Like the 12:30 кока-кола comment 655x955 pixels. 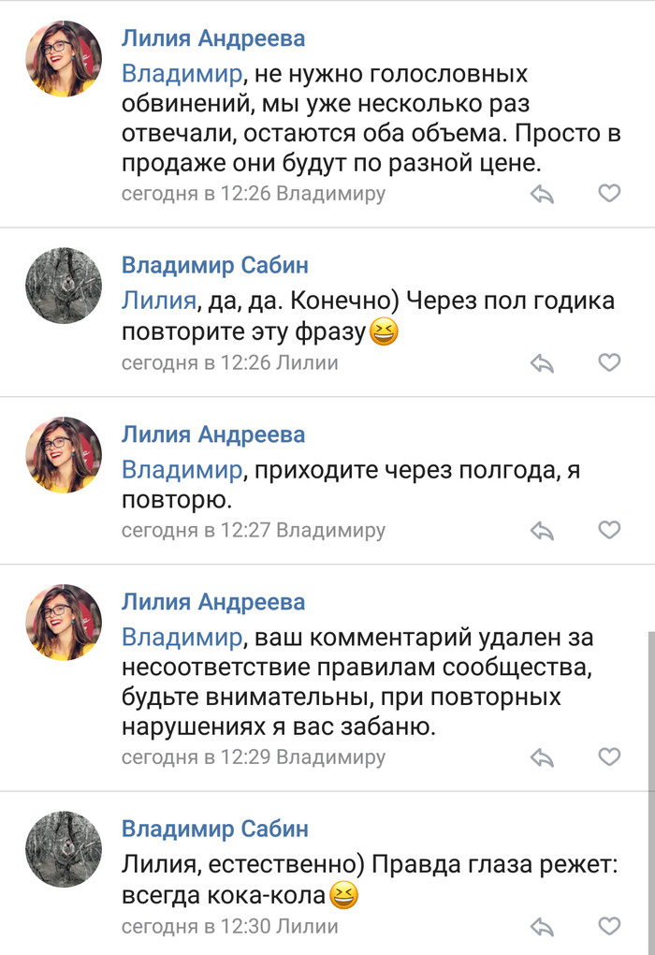pos(609,926)
